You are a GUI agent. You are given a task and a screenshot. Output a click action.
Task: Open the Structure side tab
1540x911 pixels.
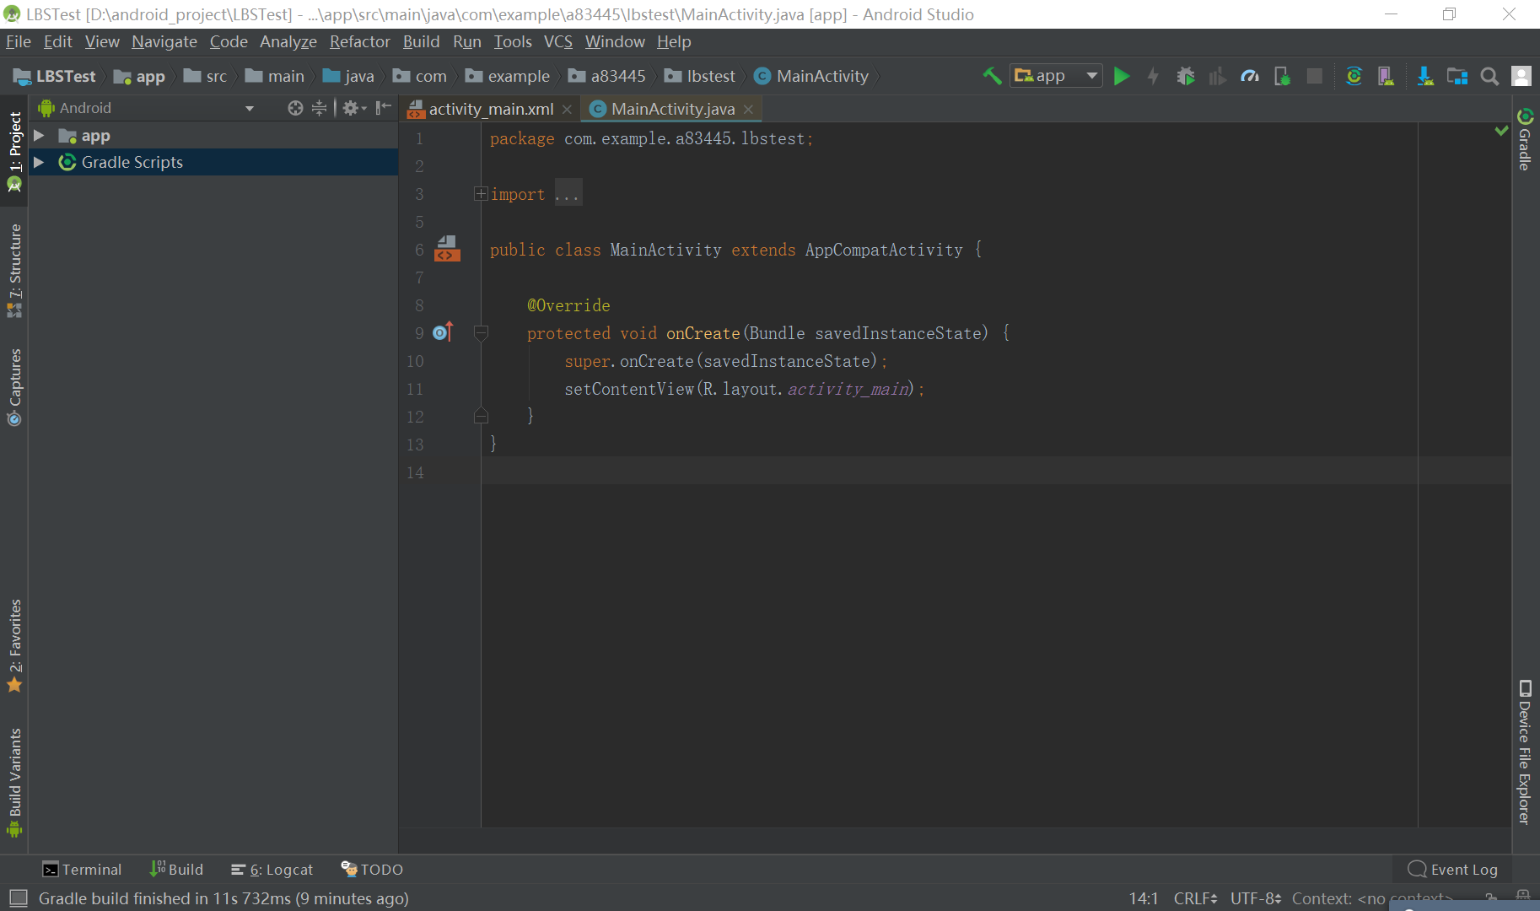pyautogui.click(x=14, y=270)
